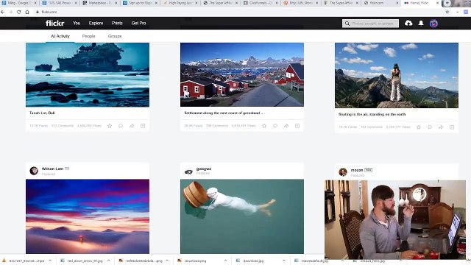Open gvagwa's floating swimmer photo
471x265 pixels.
[x=242, y=216]
